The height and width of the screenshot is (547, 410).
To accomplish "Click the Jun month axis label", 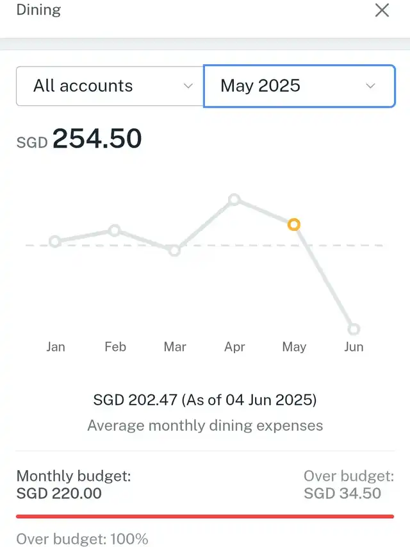I will pos(354,347).
